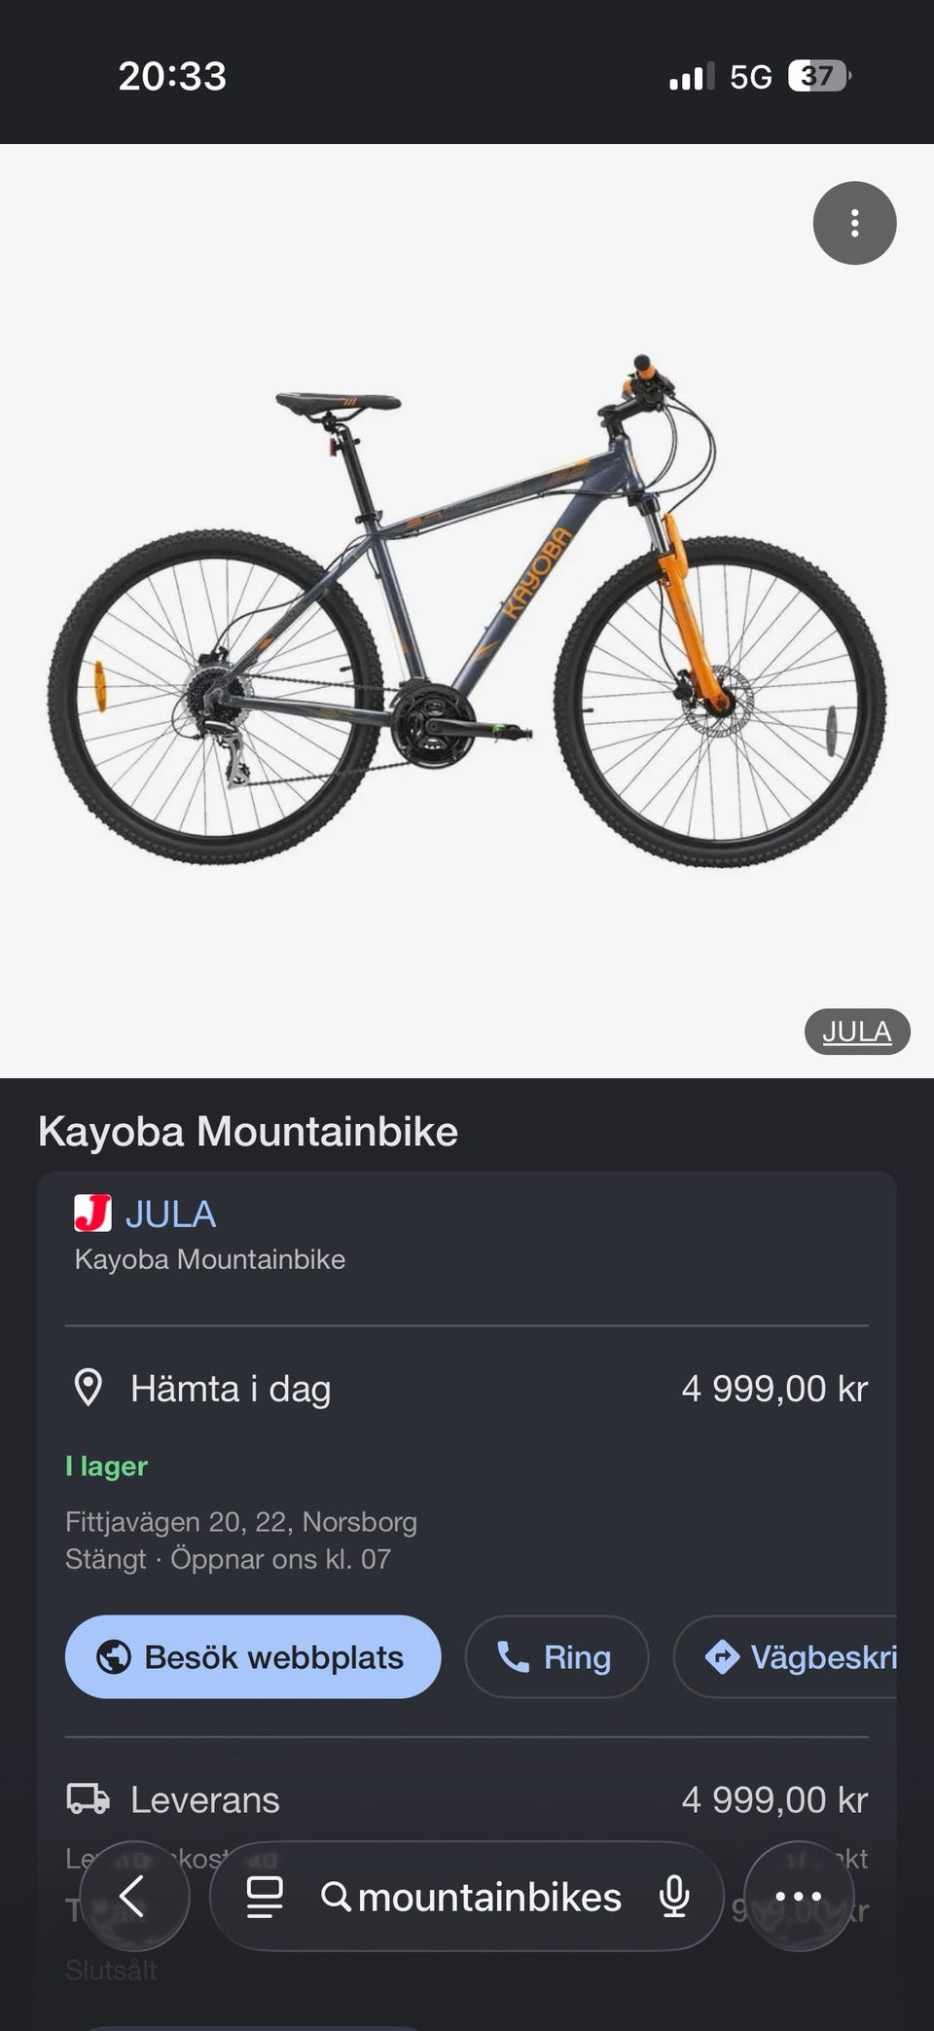This screenshot has height=2031, width=934.
Task: Tap the microphone voice search icon
Action: pos(674,1897)
